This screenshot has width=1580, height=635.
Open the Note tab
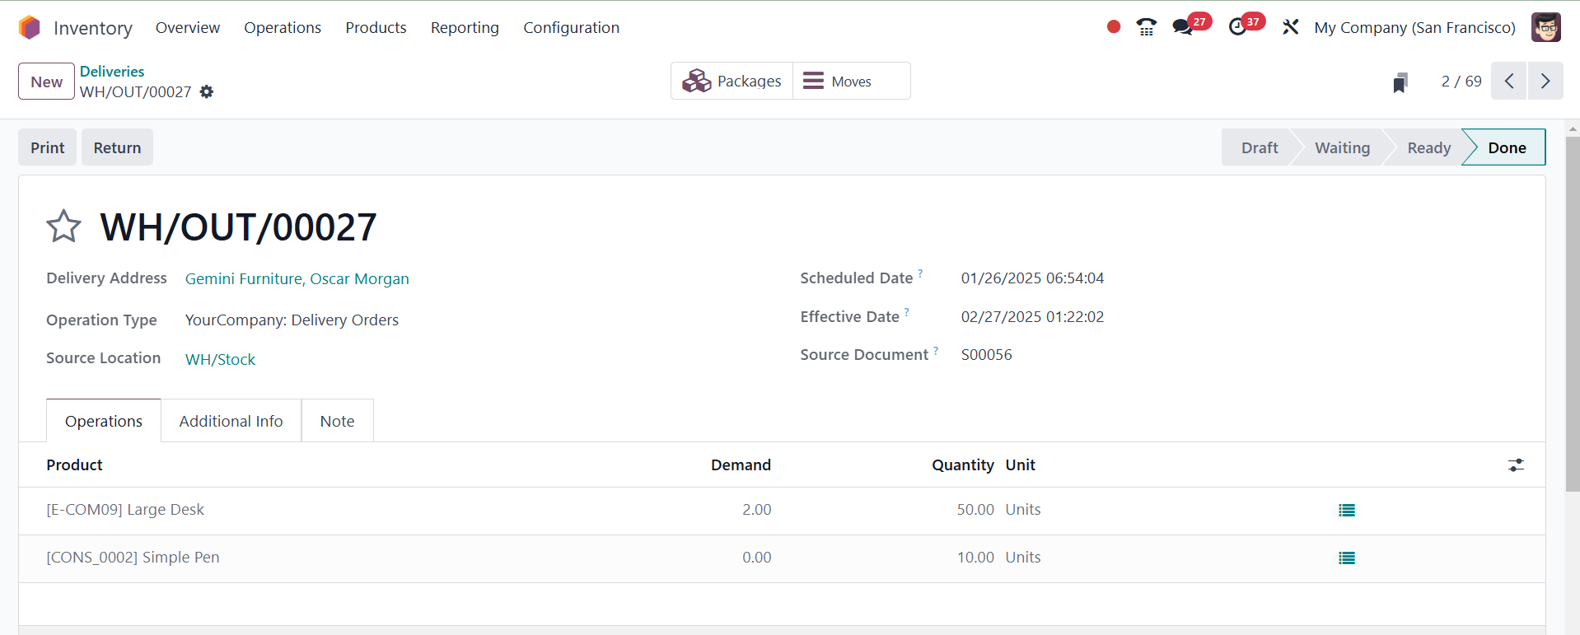[x=337, y=421]
